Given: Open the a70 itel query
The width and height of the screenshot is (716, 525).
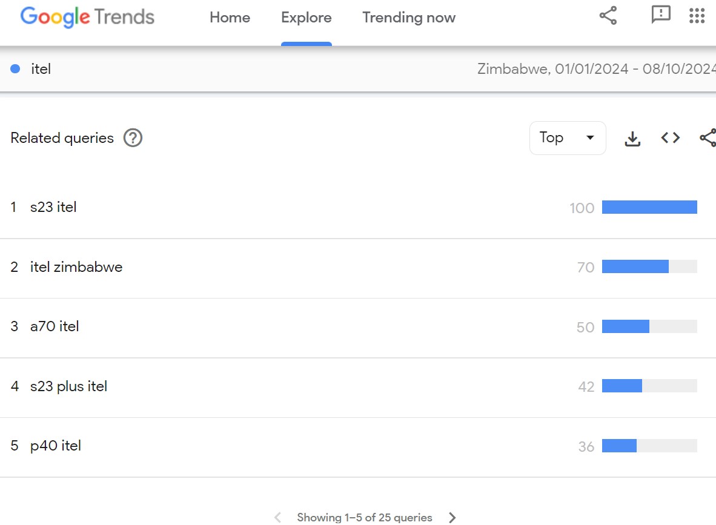Looking at the screenshot, I should (55, 326).
